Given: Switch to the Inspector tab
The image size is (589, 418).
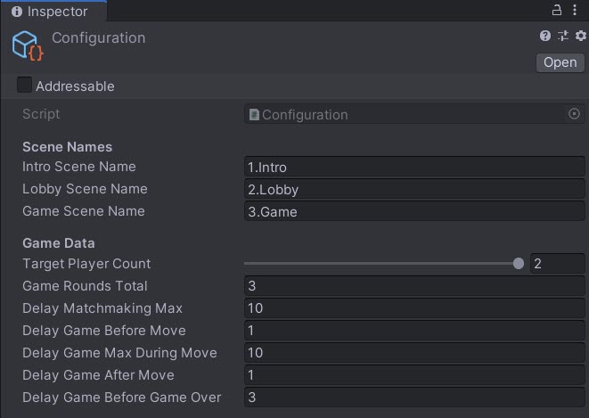Looking at the screenshot, I should (53, 12).
